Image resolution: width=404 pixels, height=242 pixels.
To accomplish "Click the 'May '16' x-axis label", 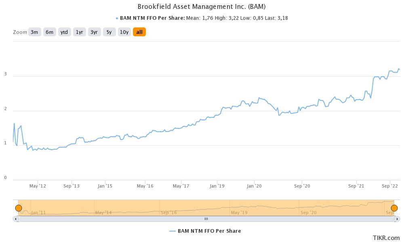I will click(145, 186).
